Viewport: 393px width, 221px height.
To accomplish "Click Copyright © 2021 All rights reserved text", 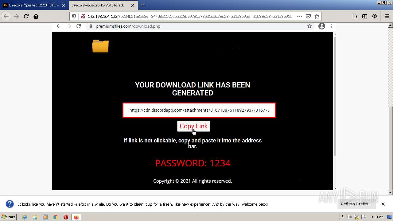I will pos(193,181).
